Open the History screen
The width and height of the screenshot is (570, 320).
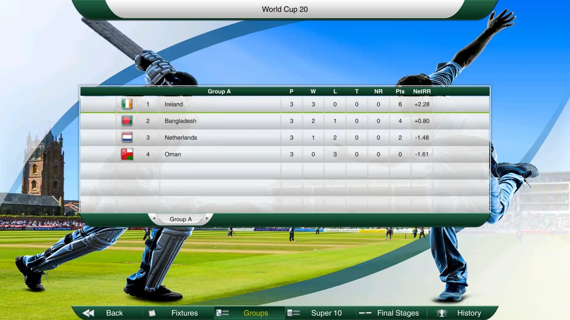tap(469, 313)
